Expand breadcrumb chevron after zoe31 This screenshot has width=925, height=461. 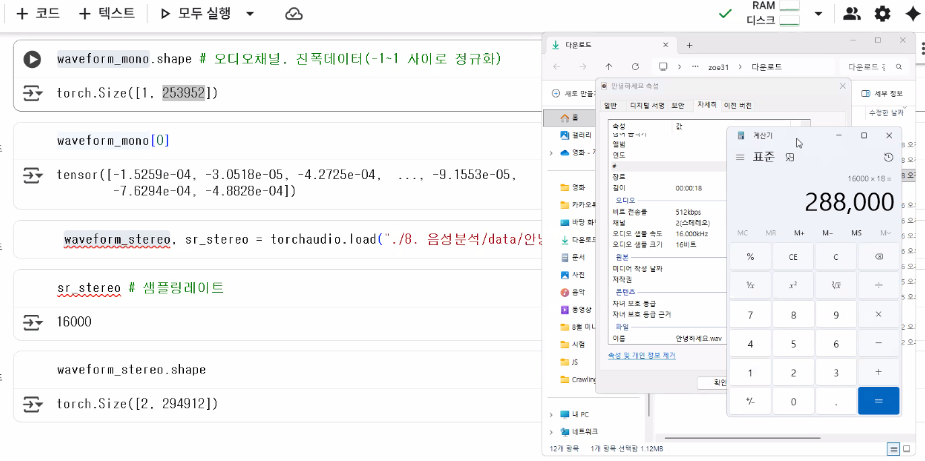click(x=740, y=67)
